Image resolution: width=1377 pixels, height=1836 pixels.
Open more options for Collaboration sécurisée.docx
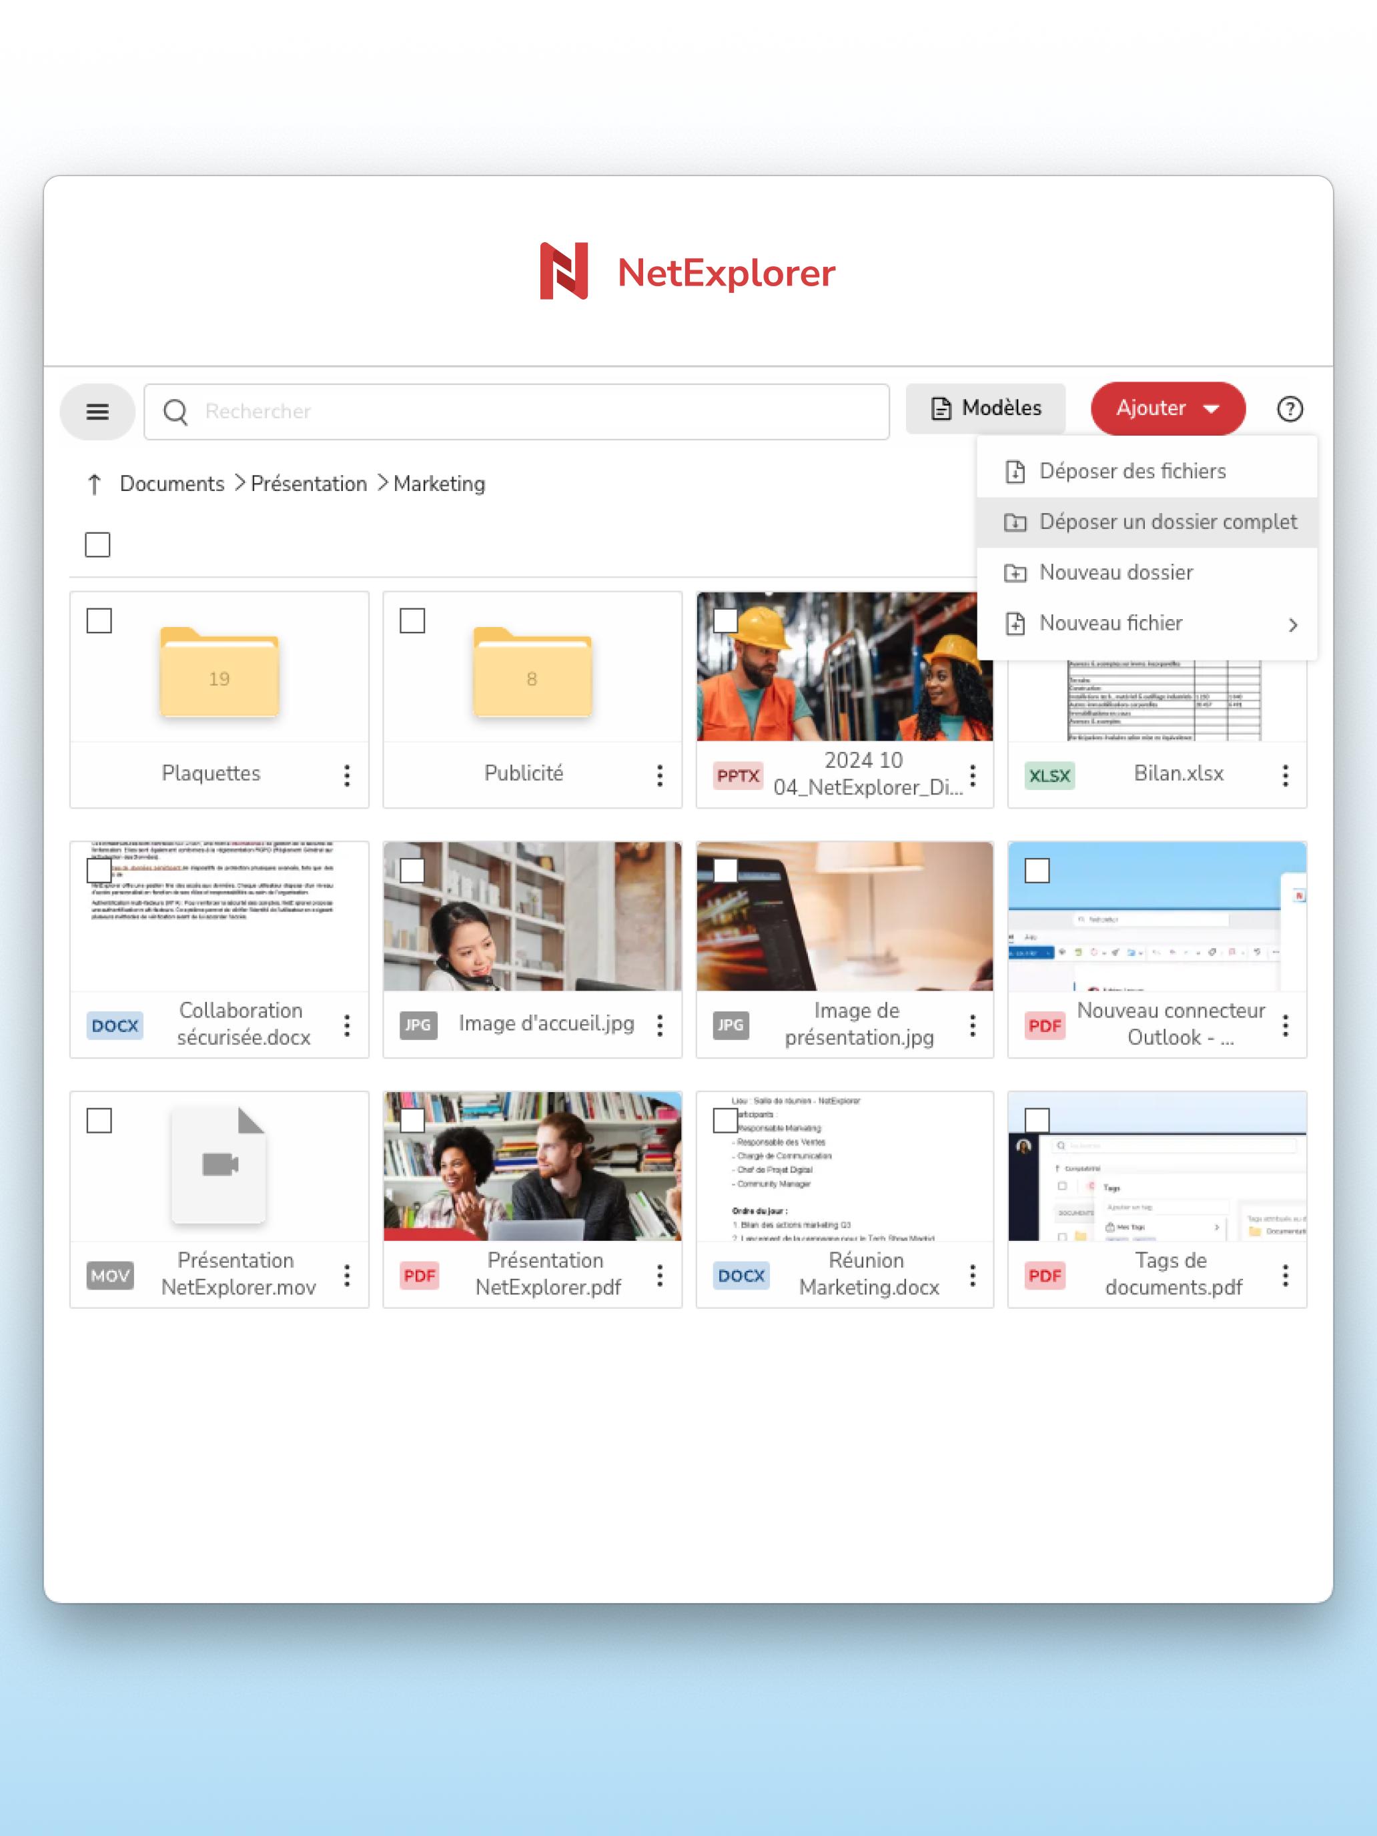click(x=347, y=1026)
